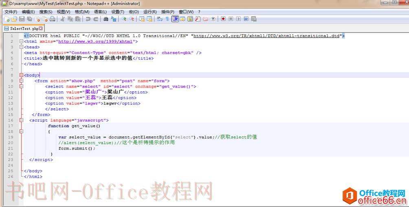Collapse the script block on line 16
Screen dimensions: 409x207
pyautogui.click(x=21, y=120)
